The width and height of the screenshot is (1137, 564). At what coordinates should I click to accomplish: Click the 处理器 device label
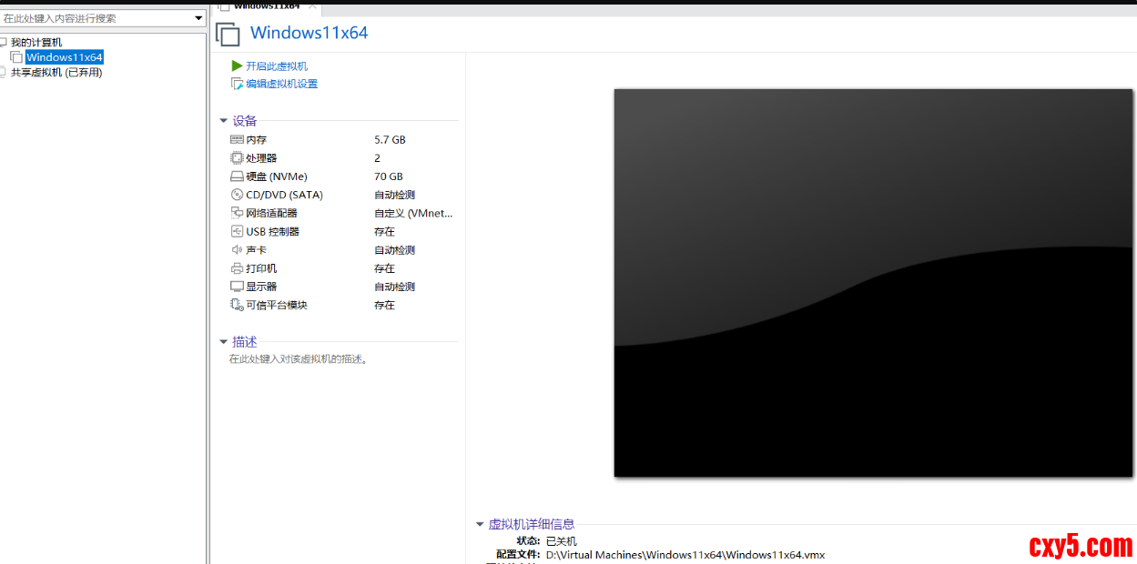point(261,158)
